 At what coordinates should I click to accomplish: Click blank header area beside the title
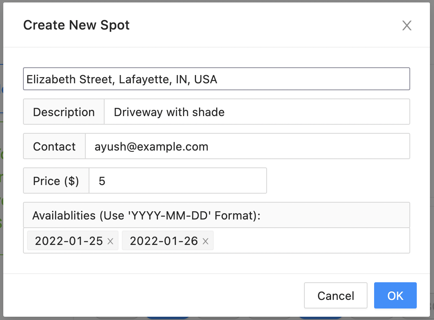point(263,25)
